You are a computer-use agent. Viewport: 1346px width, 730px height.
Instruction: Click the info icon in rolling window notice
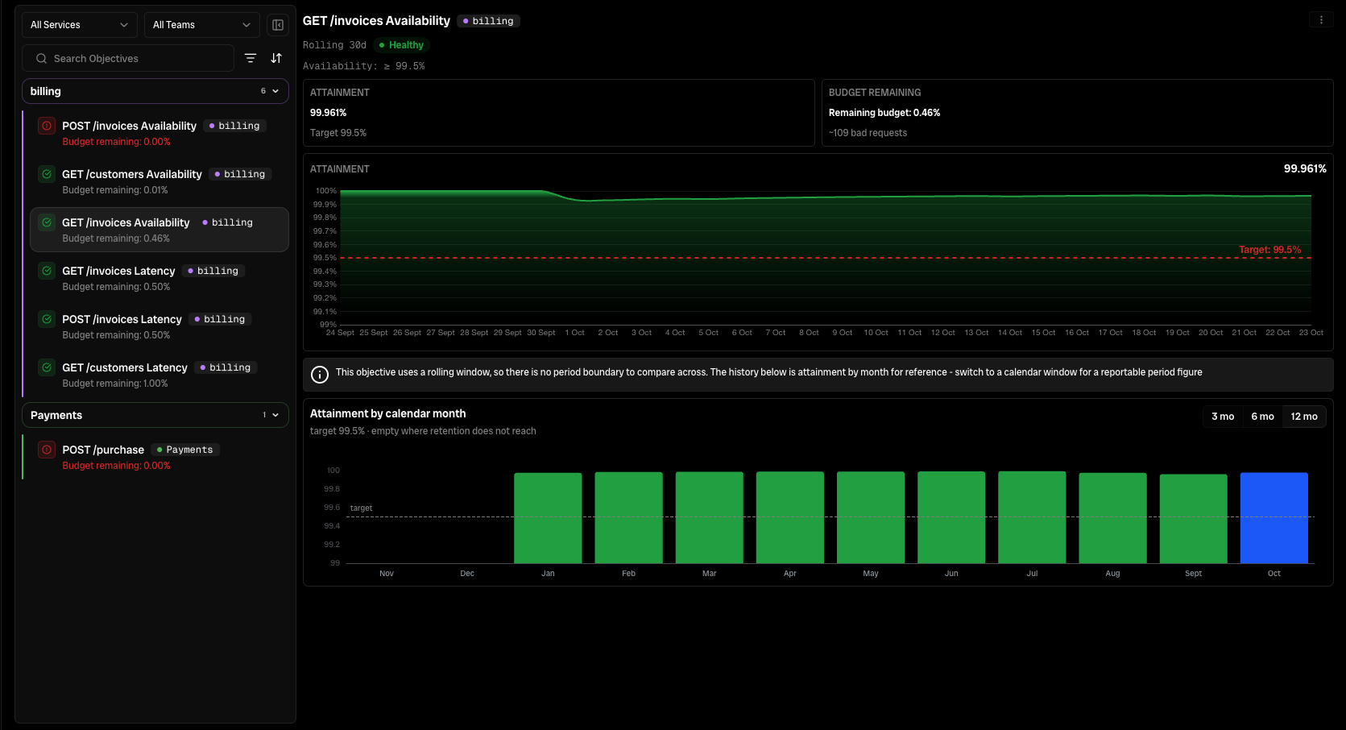[x=320, y=375]
